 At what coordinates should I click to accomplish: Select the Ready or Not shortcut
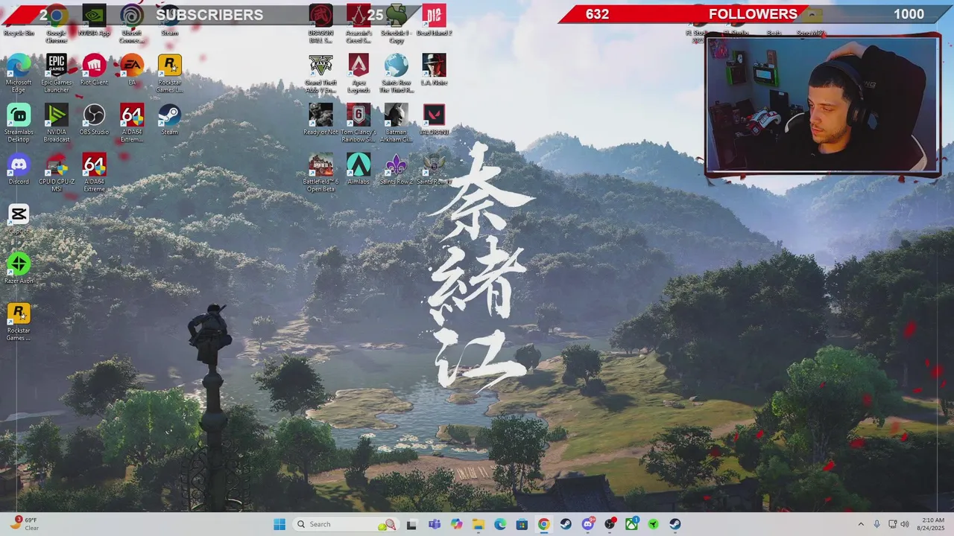[x=320, y=120]
